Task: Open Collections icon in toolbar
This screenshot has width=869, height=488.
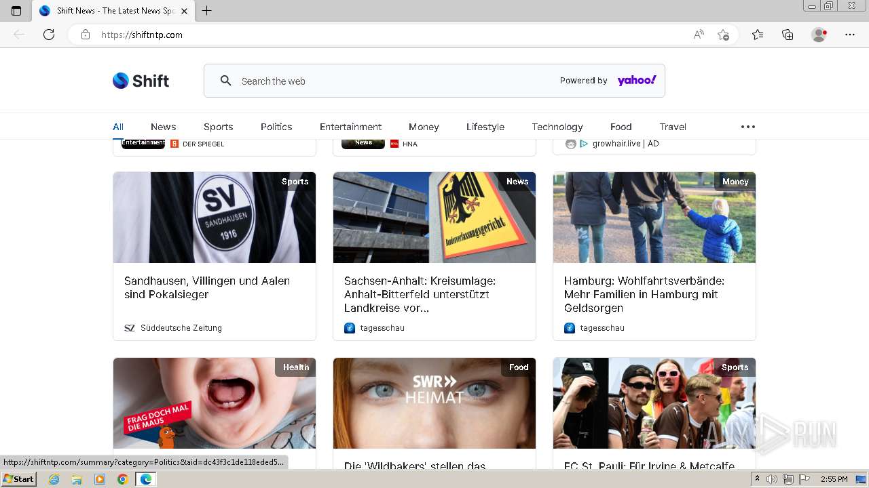Action: [788, 35]
